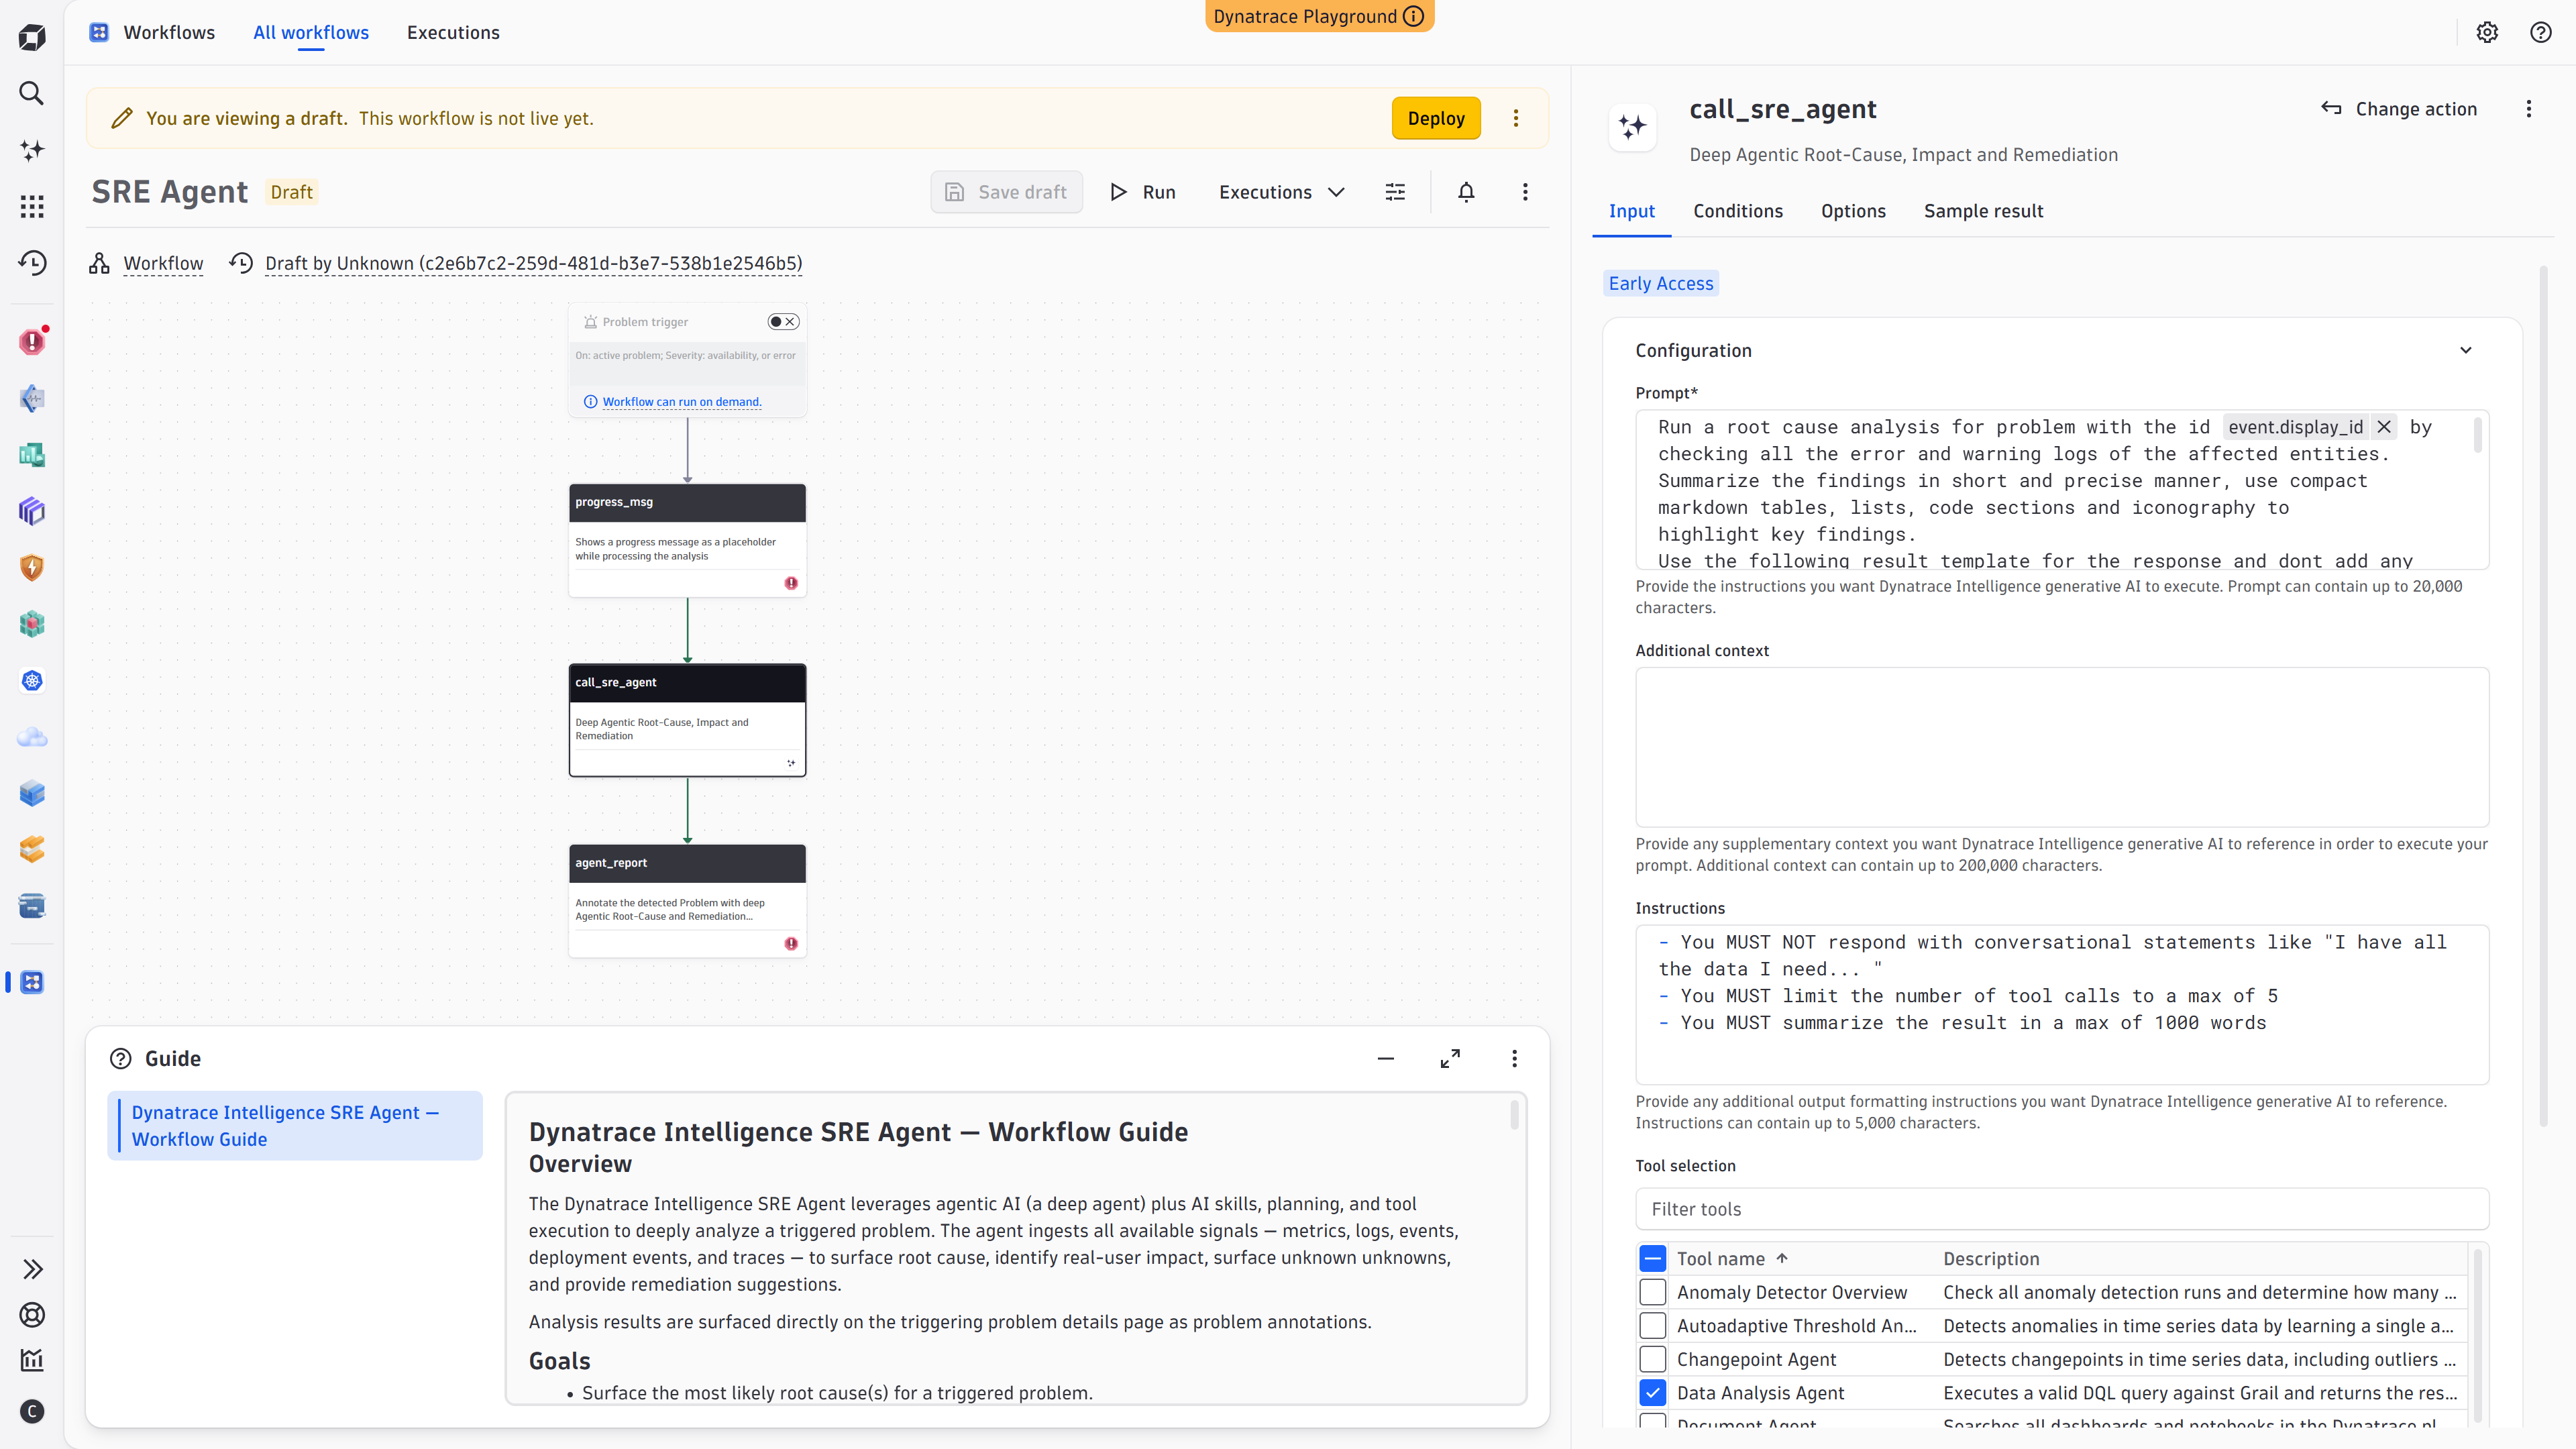Click the Change action button
The width and height of the screenshot is (2576, 1449).
coord(2399,109)
